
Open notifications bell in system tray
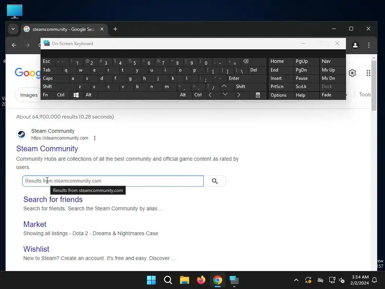375,280
